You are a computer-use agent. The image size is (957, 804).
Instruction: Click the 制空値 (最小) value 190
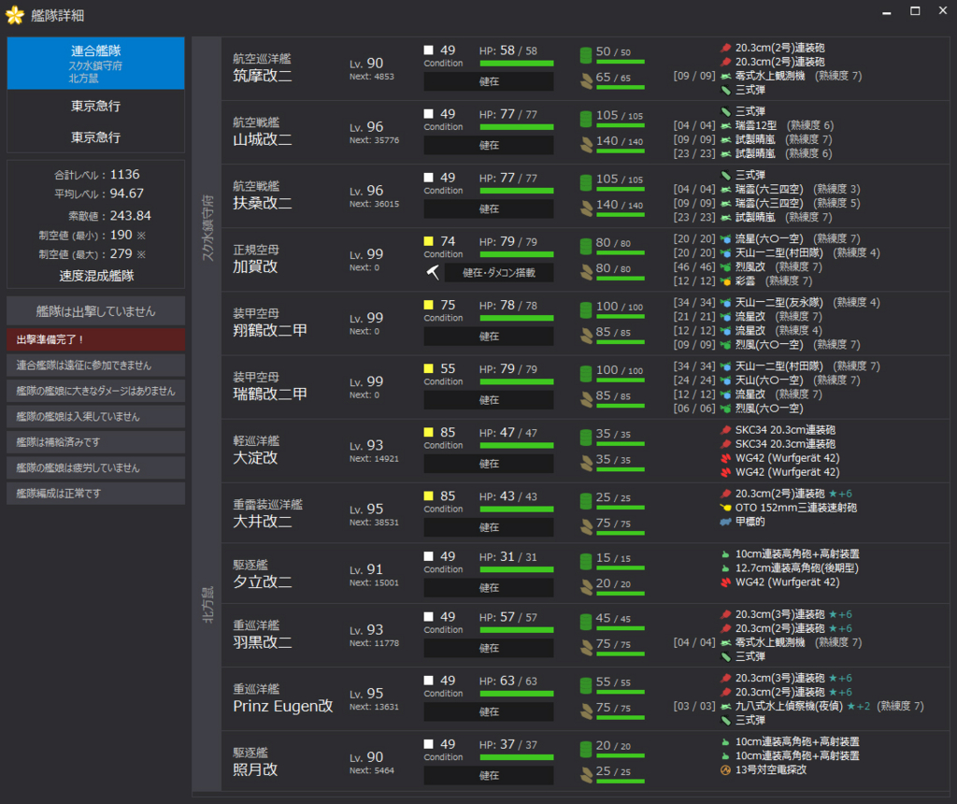pyautogui.click(x=121, y=235)
